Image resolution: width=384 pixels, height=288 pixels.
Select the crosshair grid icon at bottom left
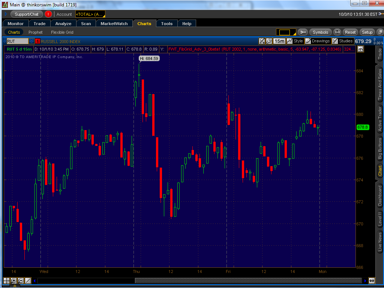(6, 280)
